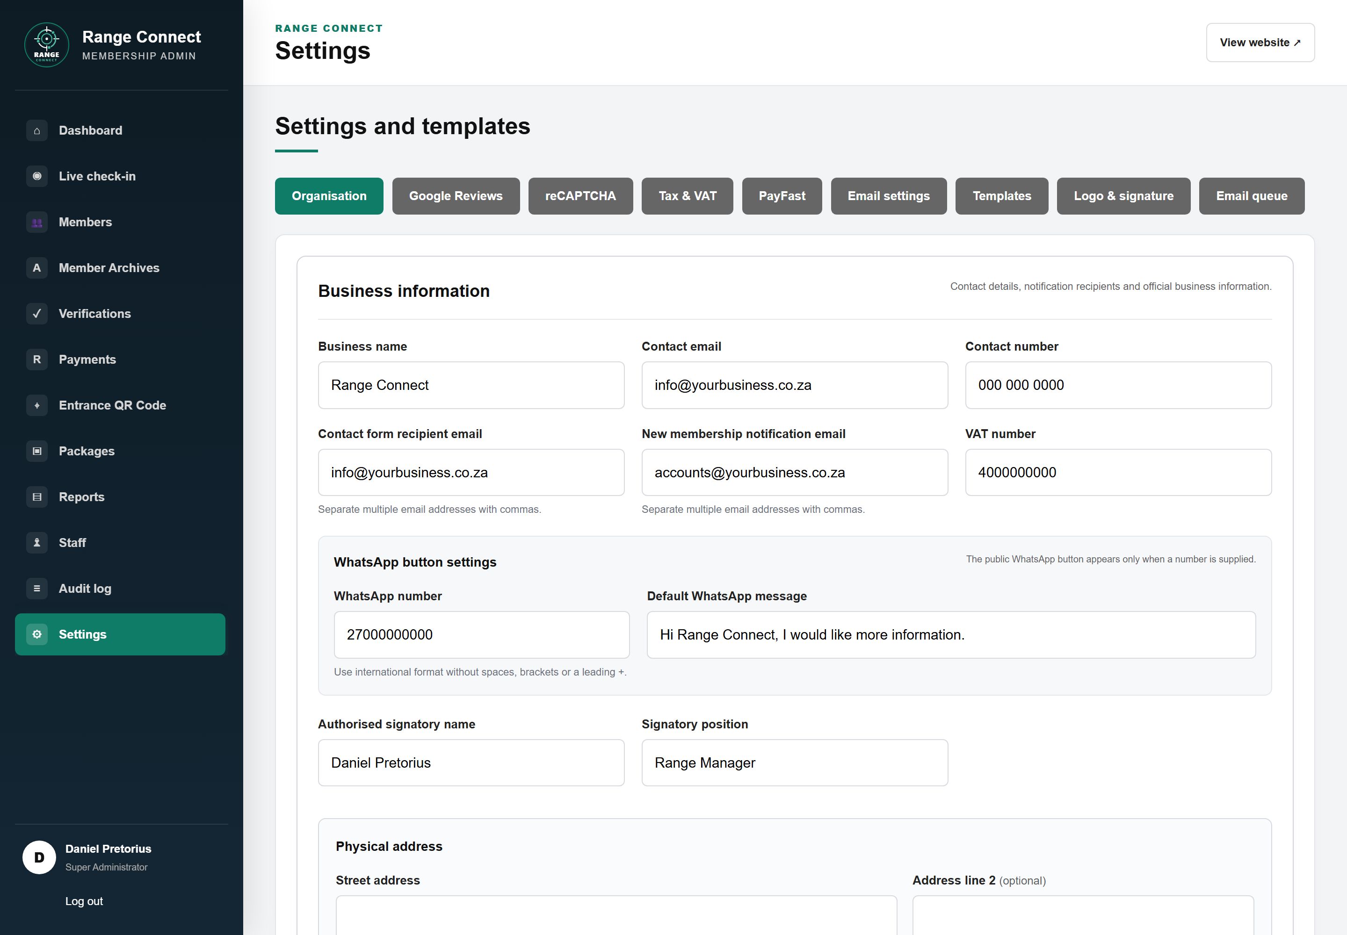The width and height of the screenshot is (1347, 935).
Task: Click Log out
Action: tap(84, 901)
